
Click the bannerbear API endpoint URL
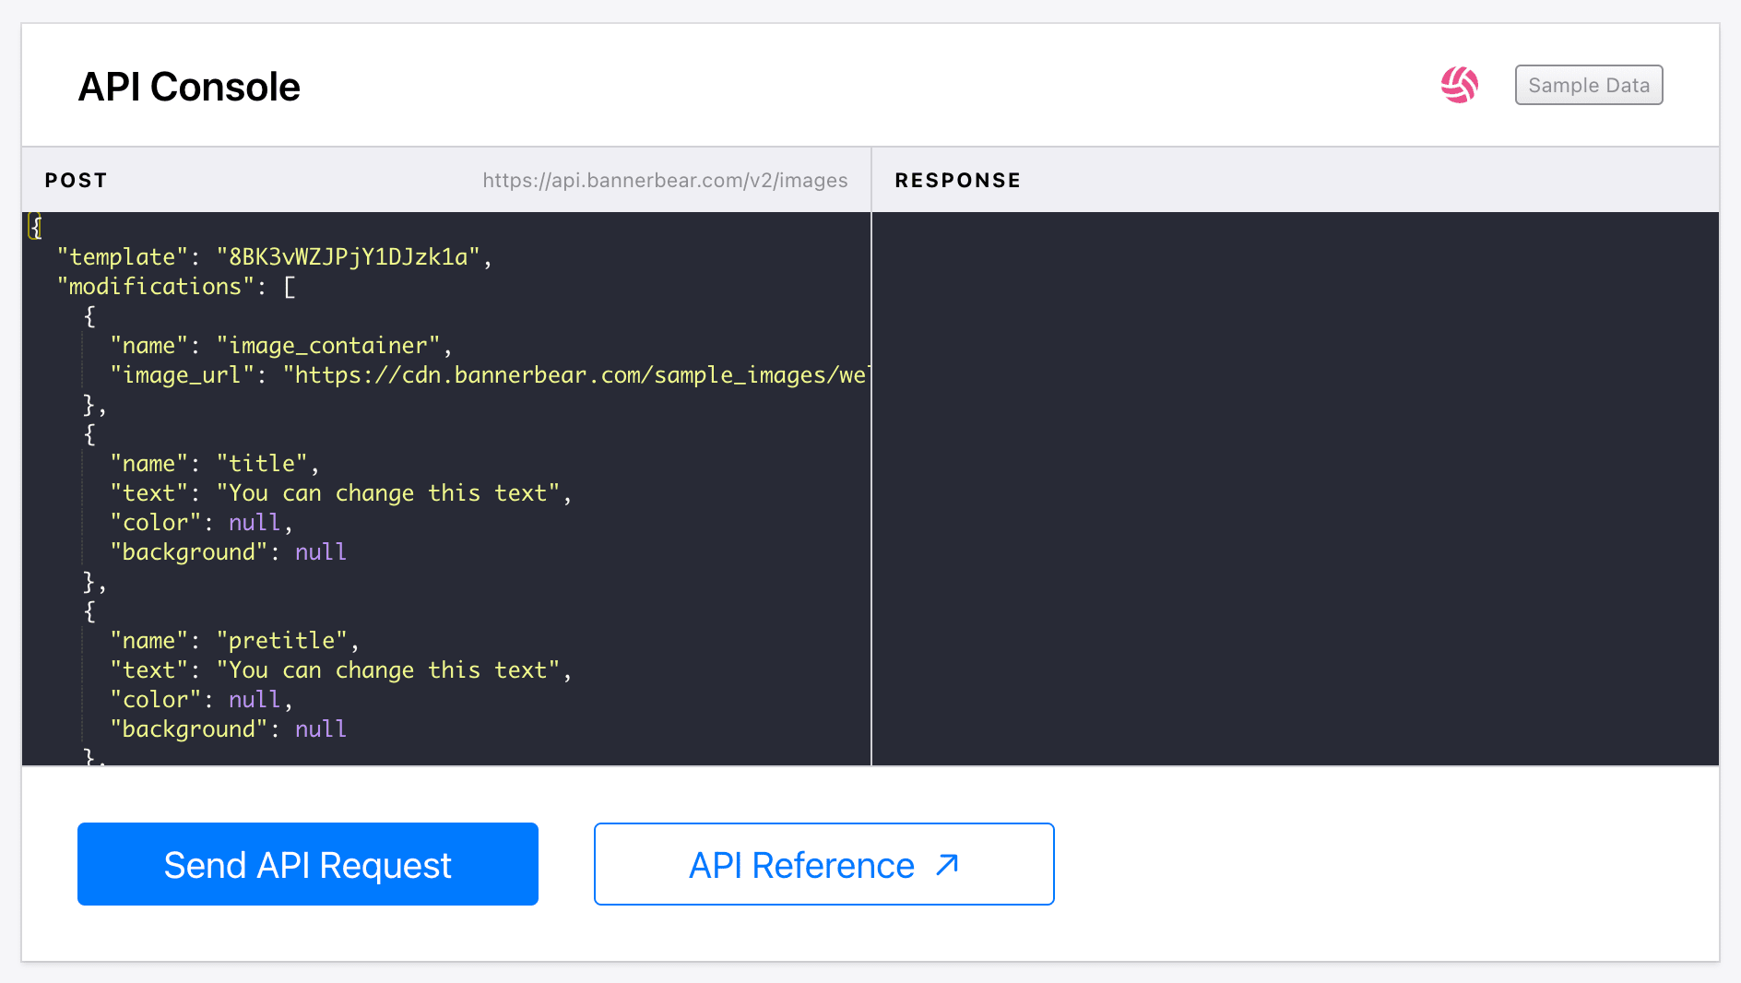665,180
